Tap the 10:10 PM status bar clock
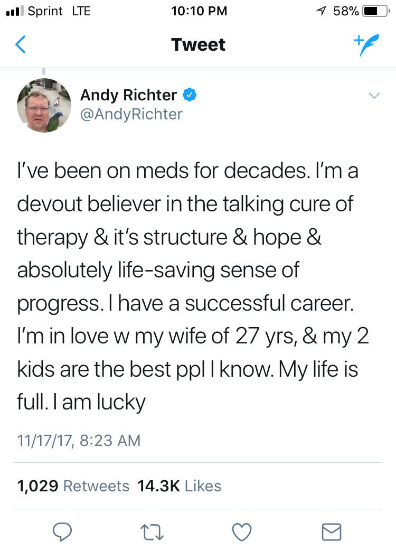396x550 pixels. (199, 11)
